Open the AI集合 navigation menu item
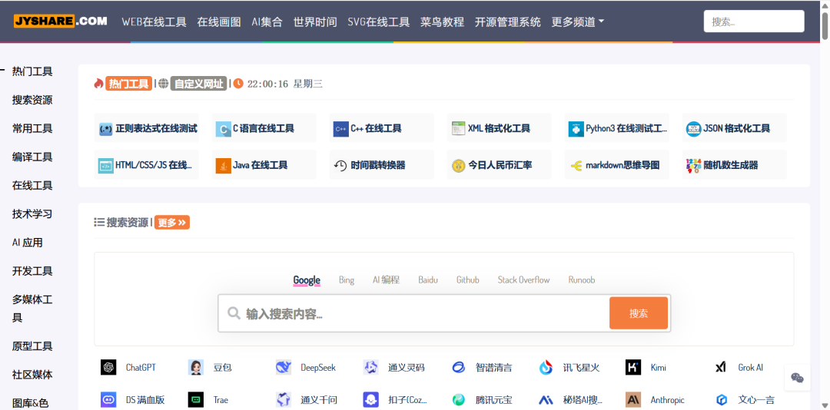The width and height of the screenshot is (830, 410). [x=267, y=22]
